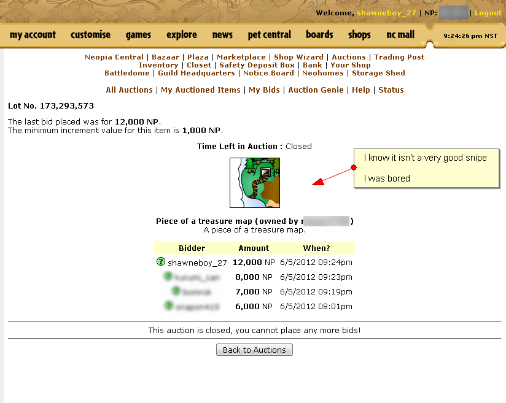
Task: Open the Notice Board link
Action: click(x=268, y=73)
